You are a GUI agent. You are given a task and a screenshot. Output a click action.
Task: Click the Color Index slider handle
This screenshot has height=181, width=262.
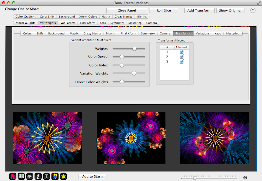pos(122,65)
